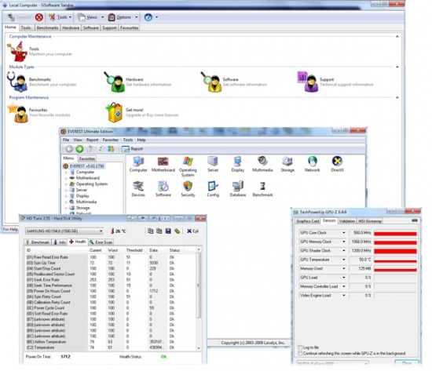Select Operating System in EVEREST tree
This screenshot has height=371, width=432.
91,184
